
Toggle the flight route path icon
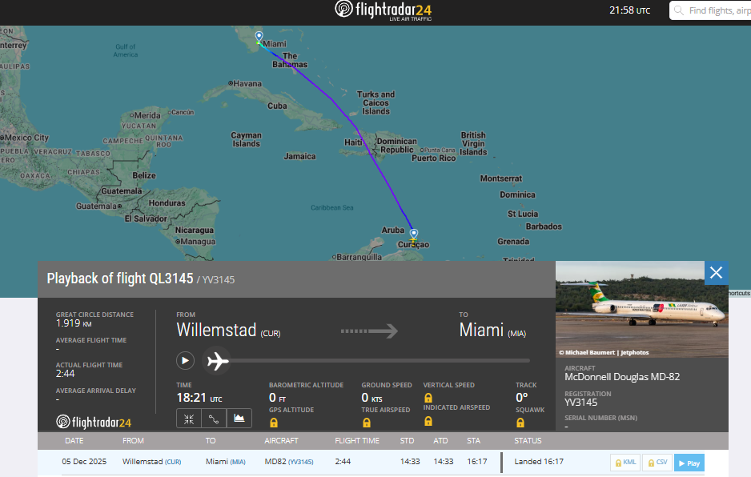click(213, 418)
